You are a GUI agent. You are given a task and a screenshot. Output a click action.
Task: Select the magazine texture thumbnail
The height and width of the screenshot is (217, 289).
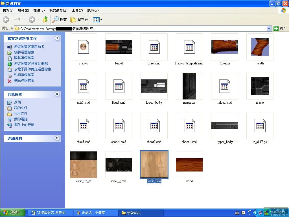[x=189, y=86]
